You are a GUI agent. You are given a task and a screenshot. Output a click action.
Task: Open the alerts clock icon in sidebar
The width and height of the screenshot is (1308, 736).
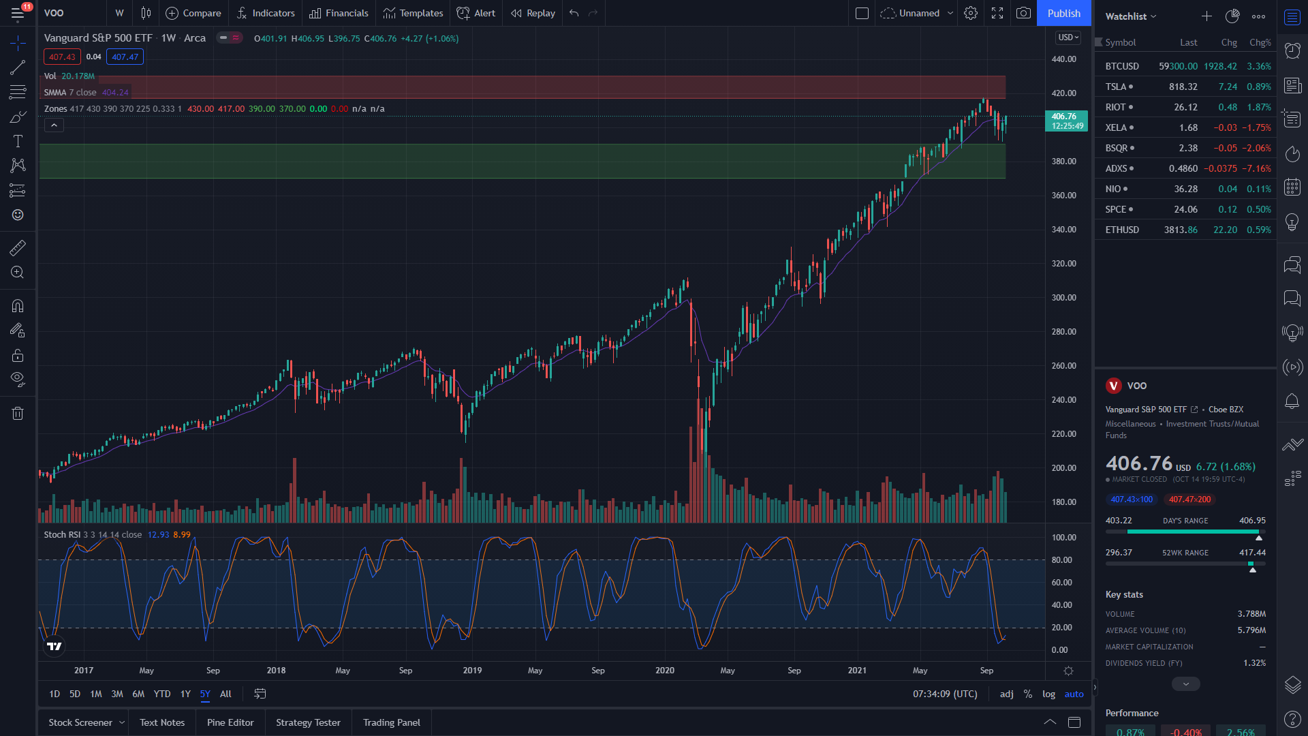coord(1292,50)
